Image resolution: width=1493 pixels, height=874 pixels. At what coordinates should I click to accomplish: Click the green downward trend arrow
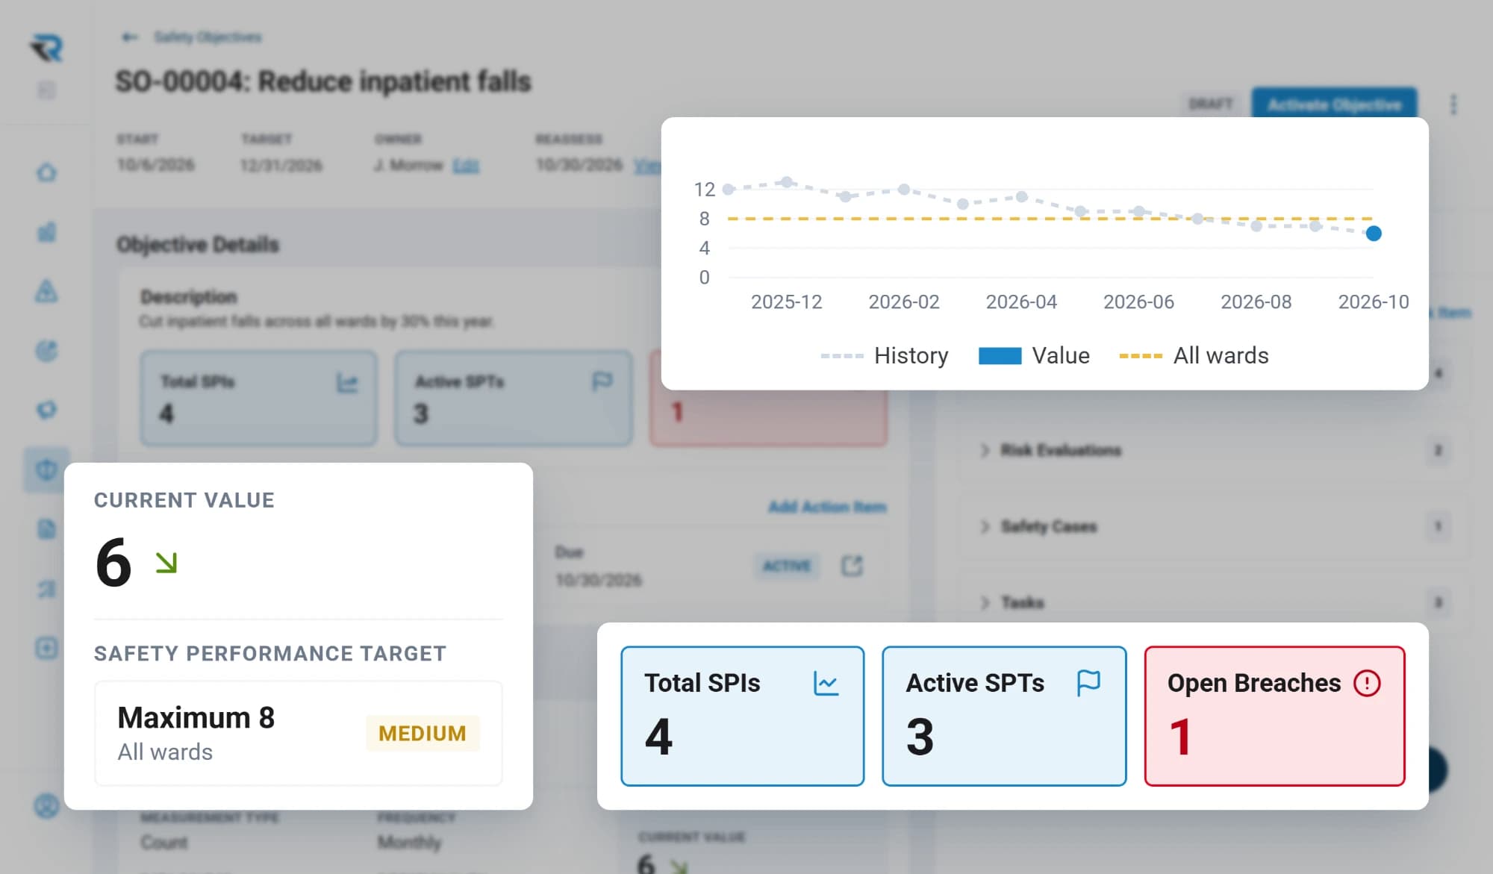coord(166,562)
